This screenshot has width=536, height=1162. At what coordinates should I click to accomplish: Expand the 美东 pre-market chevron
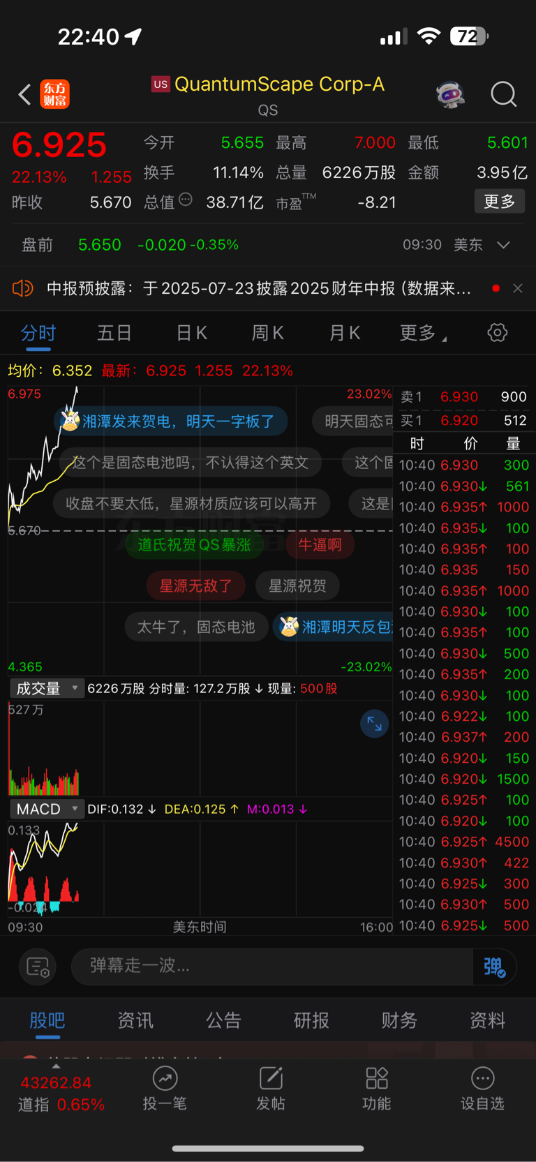click(x=504, y=245)
